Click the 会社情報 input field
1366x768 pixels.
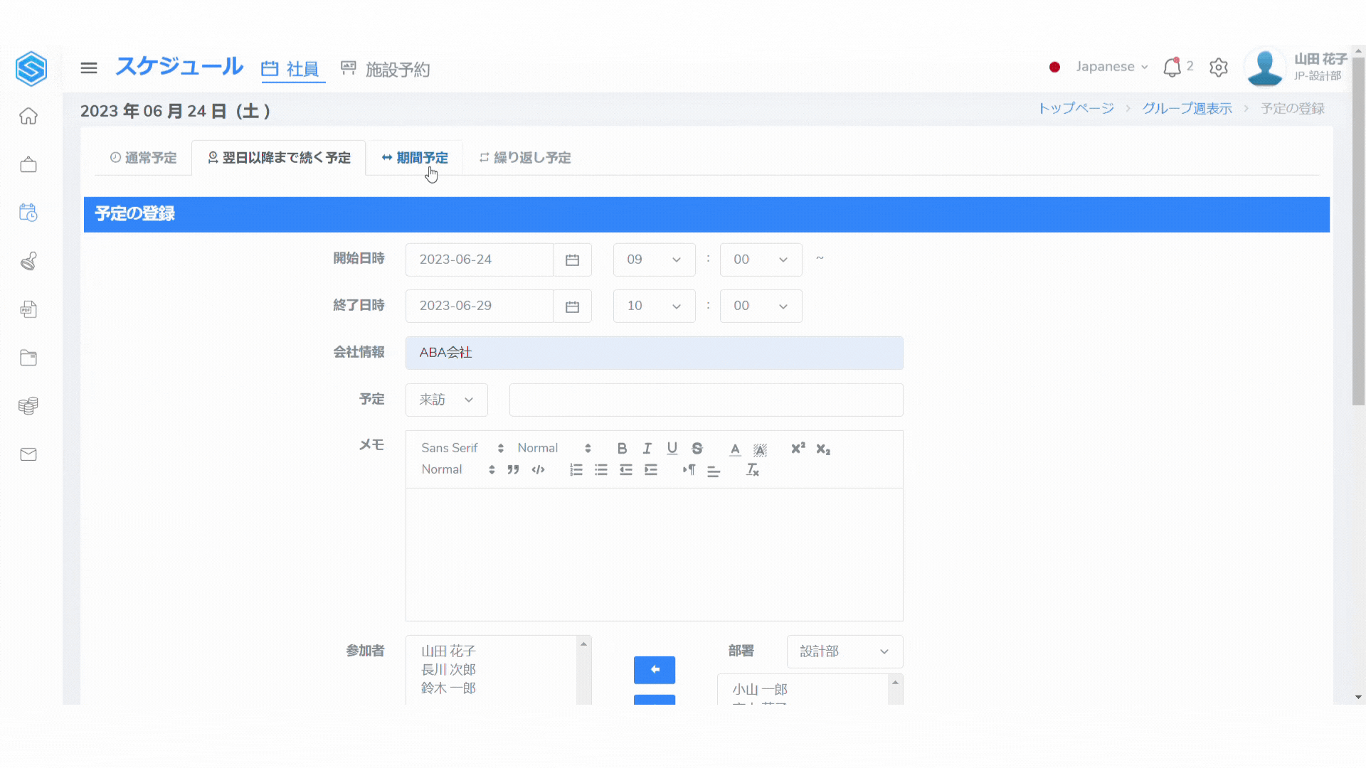[654, 353]
